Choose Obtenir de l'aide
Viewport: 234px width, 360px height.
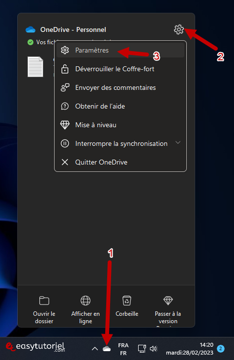pyautogui.click(x=120, y=106)
